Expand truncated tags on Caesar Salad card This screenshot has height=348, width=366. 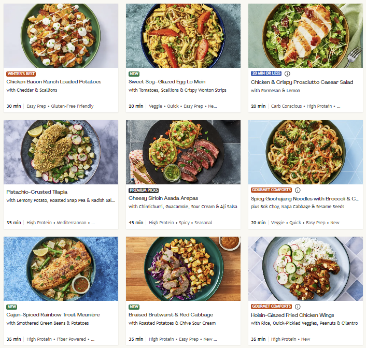point(339,106)
